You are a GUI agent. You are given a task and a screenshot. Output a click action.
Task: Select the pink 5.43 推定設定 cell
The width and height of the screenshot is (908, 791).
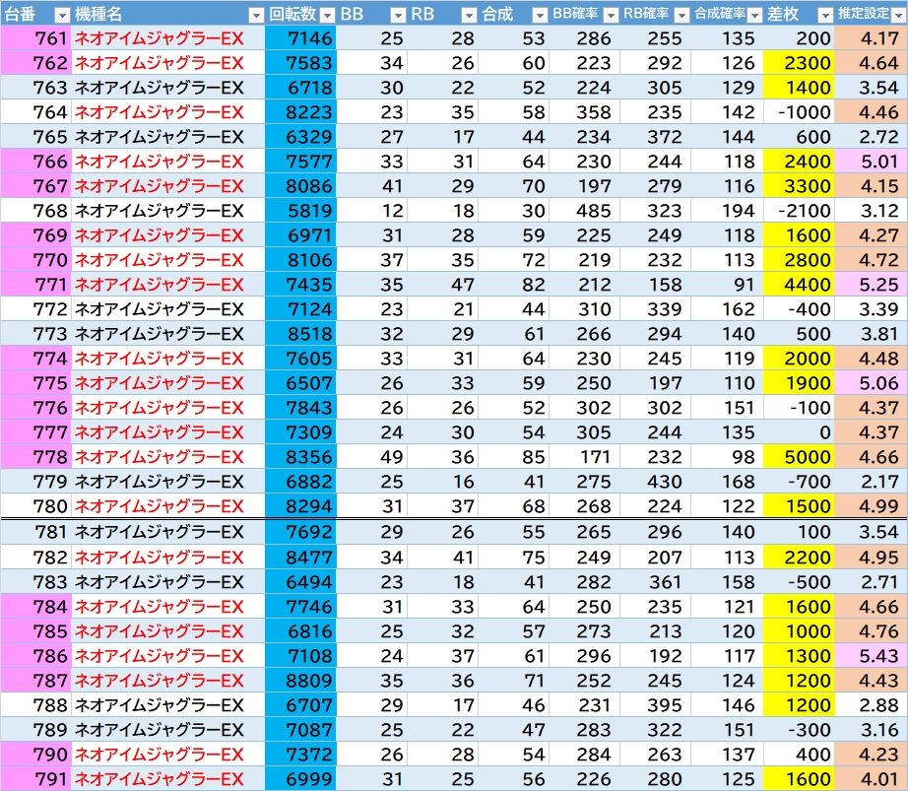pyautogui.click(x=871, y=655)
